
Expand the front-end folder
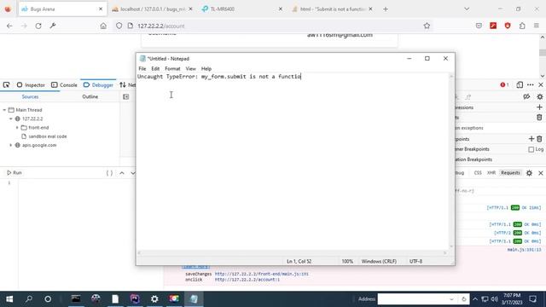pos(17,128)
